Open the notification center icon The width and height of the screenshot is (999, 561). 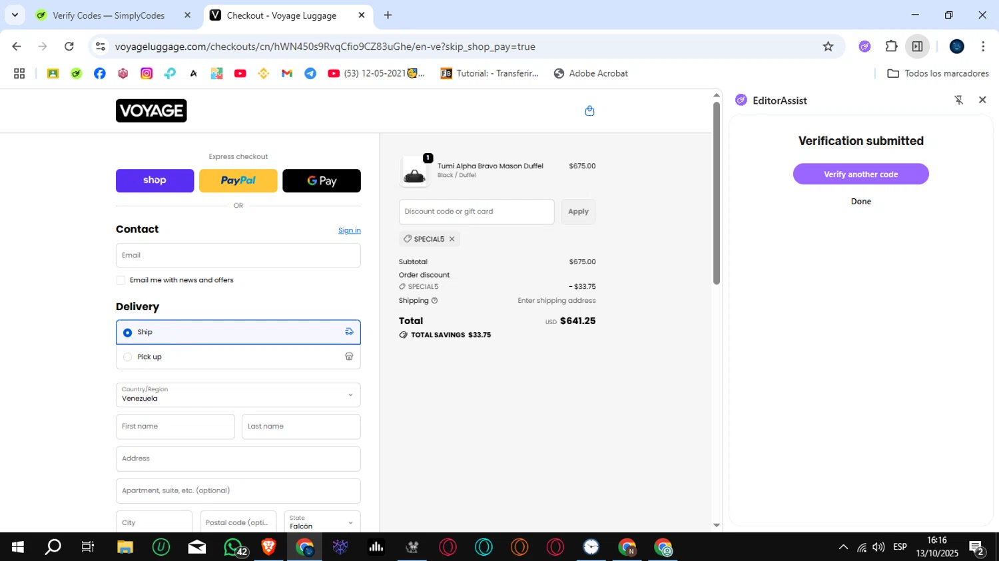pyautogui.click(x=977, y=548)
